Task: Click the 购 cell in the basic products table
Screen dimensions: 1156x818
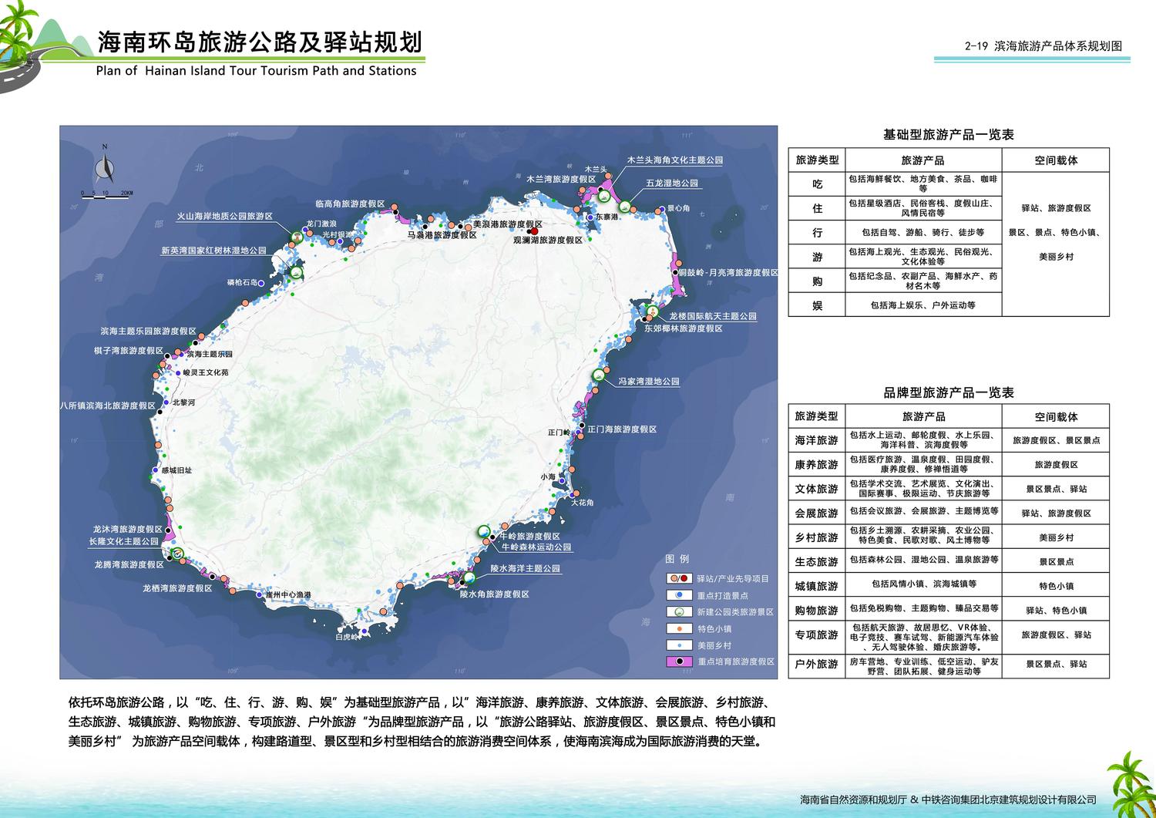Action: [x=817, y=281]
